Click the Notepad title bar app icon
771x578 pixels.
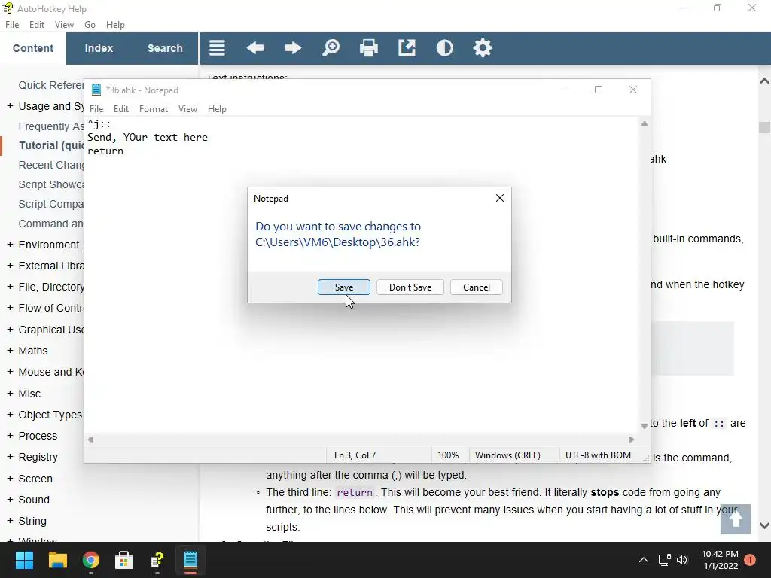[96, 90]
